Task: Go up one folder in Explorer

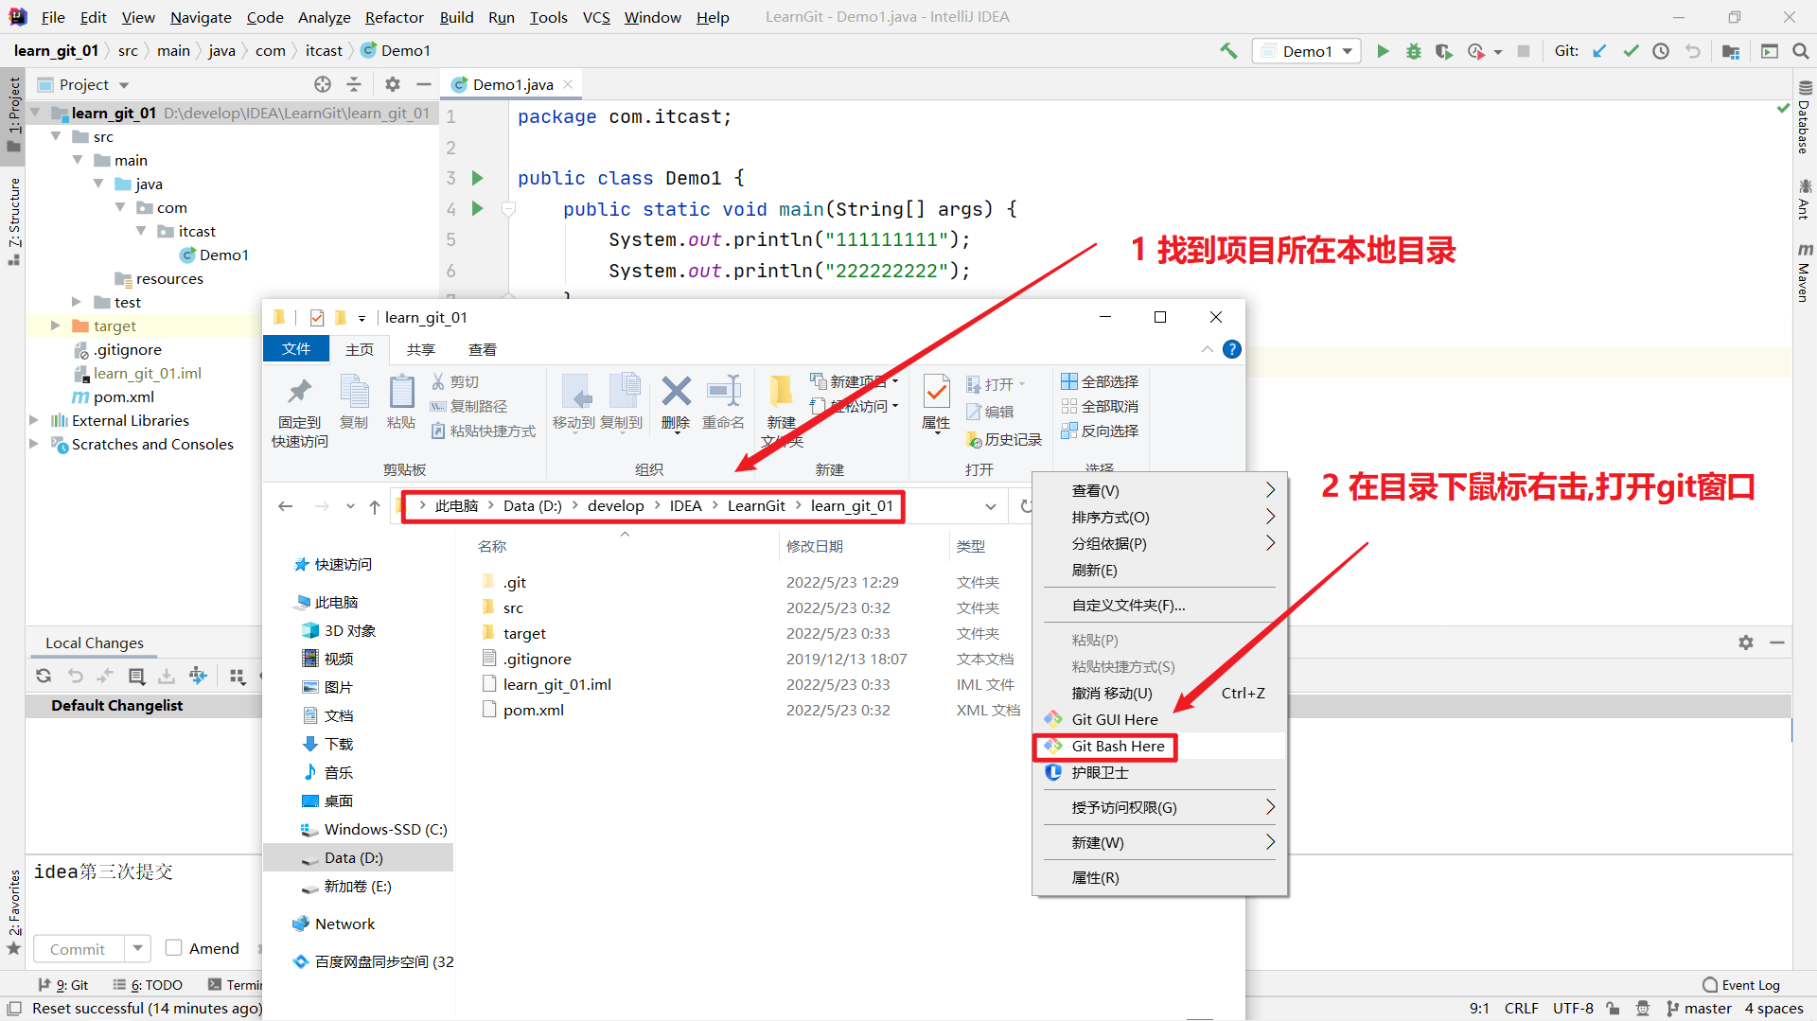Action: pyautogui.click(x=375, y=506)
